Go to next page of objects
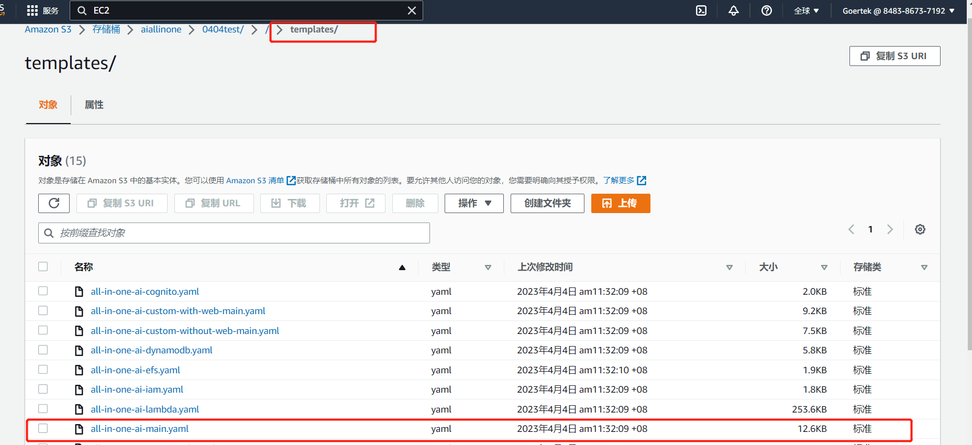Image resolution: width=972 pixels, height=445 pixels. (890, 229)
